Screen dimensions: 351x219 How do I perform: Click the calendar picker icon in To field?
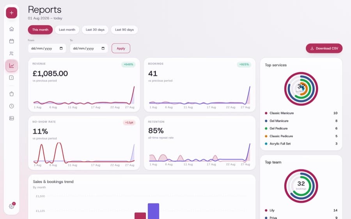(x=103, y=48)
